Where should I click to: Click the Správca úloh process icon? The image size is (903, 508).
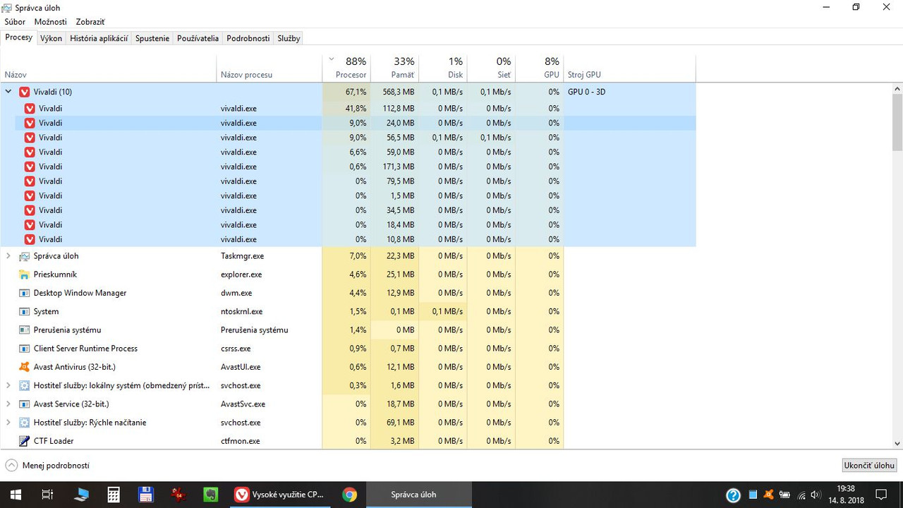click(x=24, y=256)
